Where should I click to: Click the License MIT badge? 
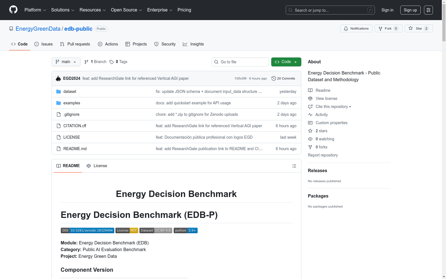pyautogui.click(x=127, y=230)
